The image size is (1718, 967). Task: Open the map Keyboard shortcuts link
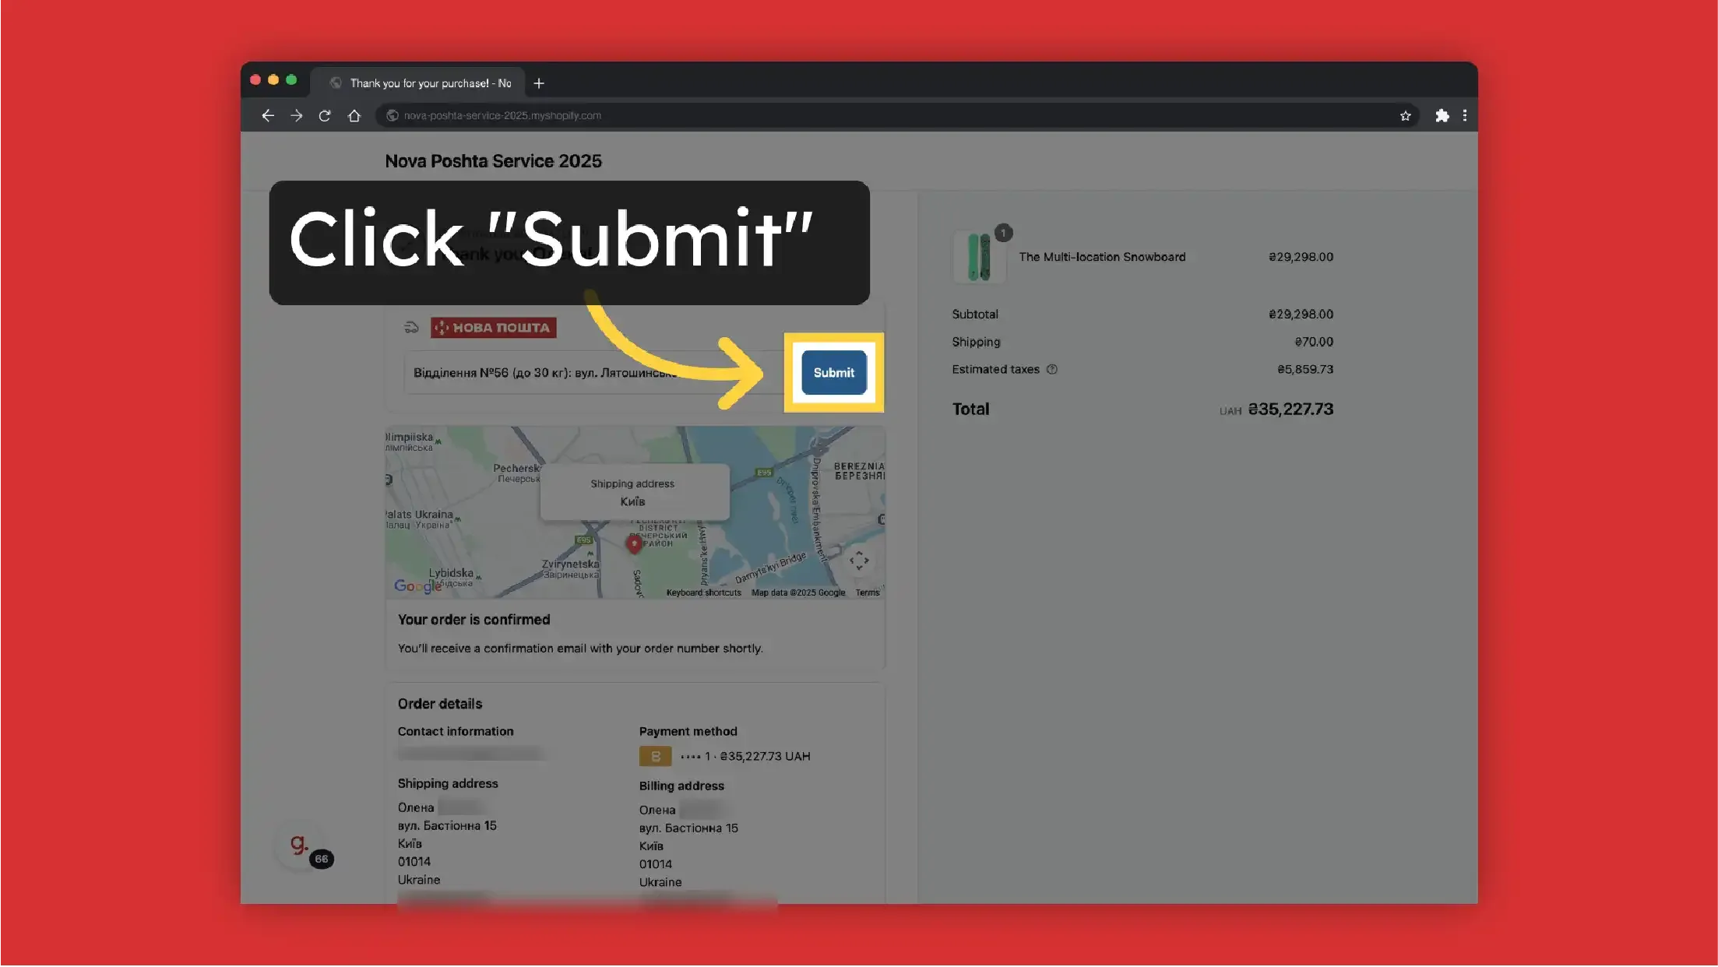pos(703,593)
